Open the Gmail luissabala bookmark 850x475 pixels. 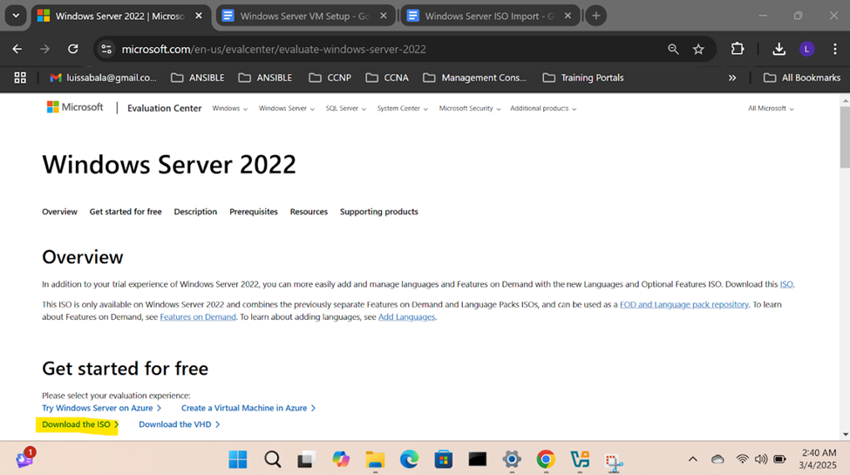point(103,78)
